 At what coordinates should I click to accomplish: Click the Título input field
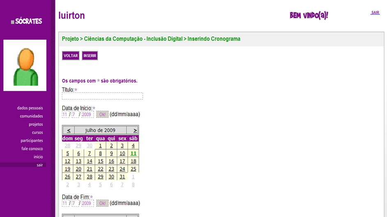click(x=102, y=96)
